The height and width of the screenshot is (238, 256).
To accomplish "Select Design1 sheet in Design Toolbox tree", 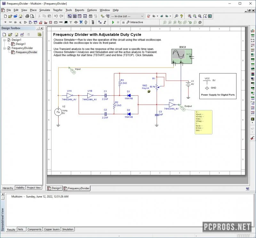I will click(21, 44).
